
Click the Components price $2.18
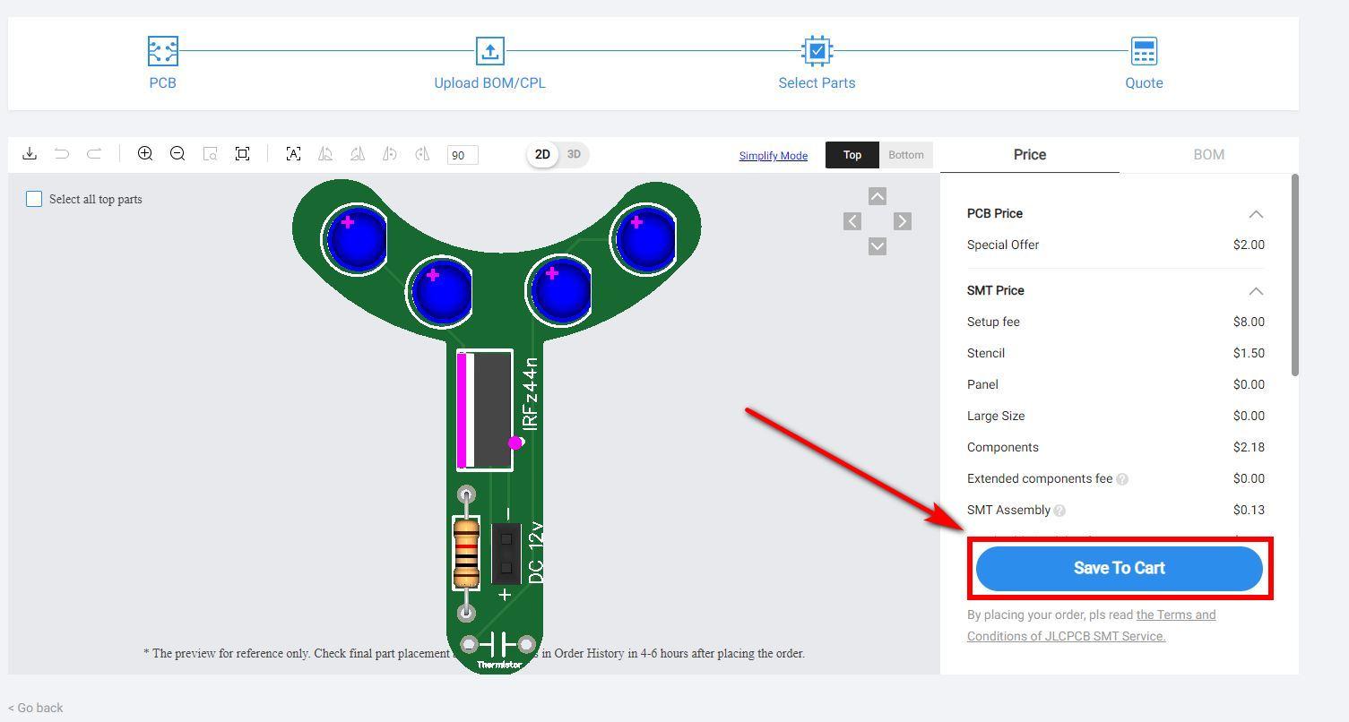[1249, 447]
